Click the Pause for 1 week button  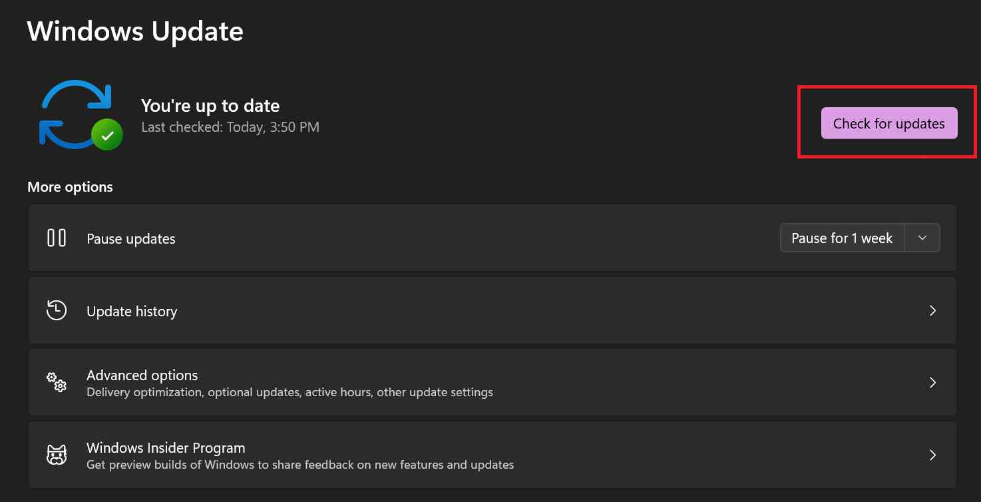point(842,238)
